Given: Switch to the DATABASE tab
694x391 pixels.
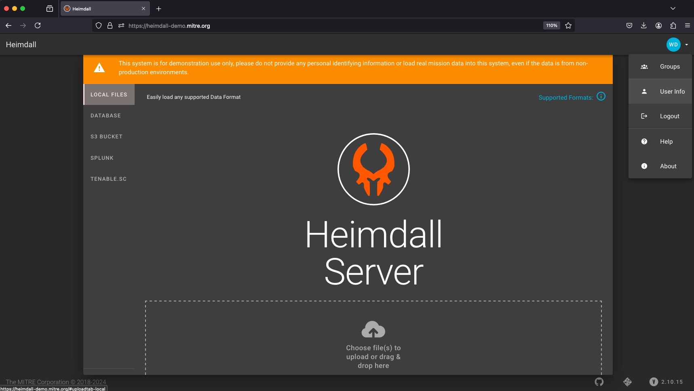Looking at the screenshot, I should pos(105,115).
